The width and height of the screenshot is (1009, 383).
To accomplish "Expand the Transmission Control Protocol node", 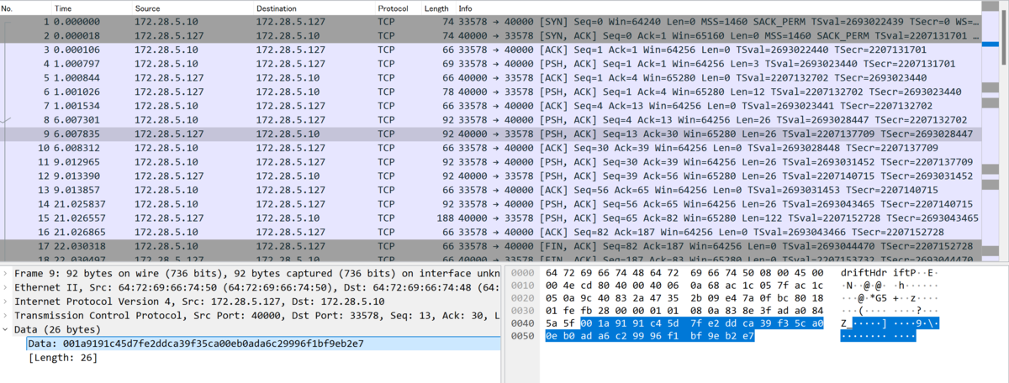I will pos(7,316).
